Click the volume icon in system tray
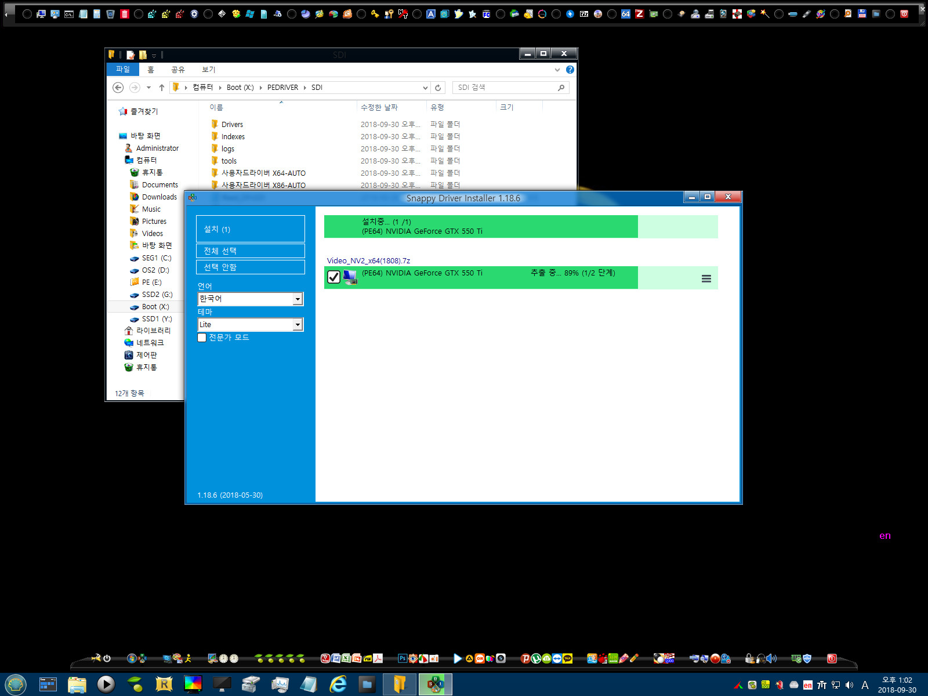 (x=850, y=685)
